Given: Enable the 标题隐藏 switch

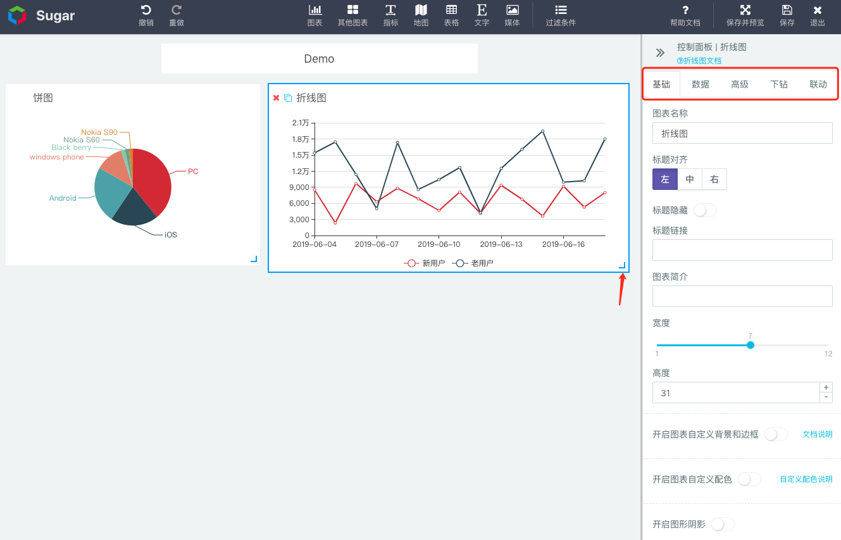Looking at the screenshot, I should tap(705, 210).
